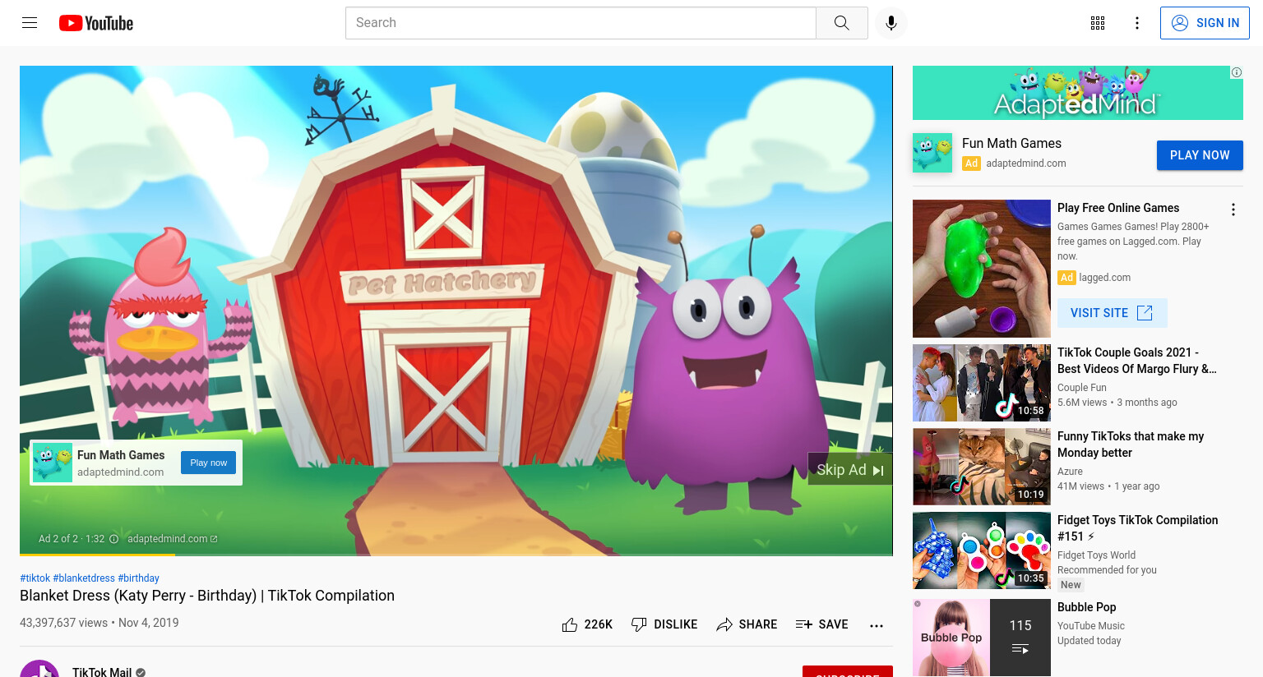1263x677 pixels.
Task: Like the video with thumbs up
Action: pos(587,624)
